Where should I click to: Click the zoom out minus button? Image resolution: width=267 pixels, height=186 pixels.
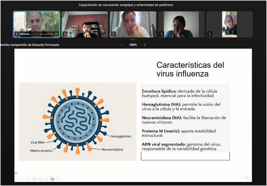point(121,45)
